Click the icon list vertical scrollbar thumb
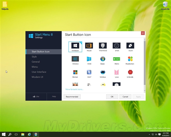Image resolution: width=171 pixels, height=137 pixels. [x=144, y=63]
